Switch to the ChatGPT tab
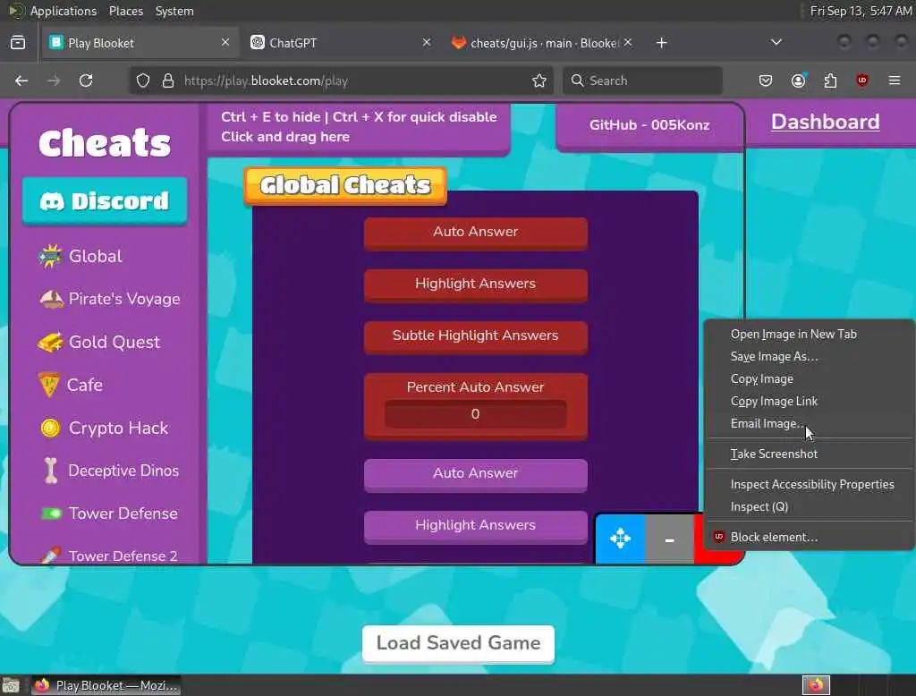This screenshot has height=696, width=916. pyautogui.click(x=341, y=43)
